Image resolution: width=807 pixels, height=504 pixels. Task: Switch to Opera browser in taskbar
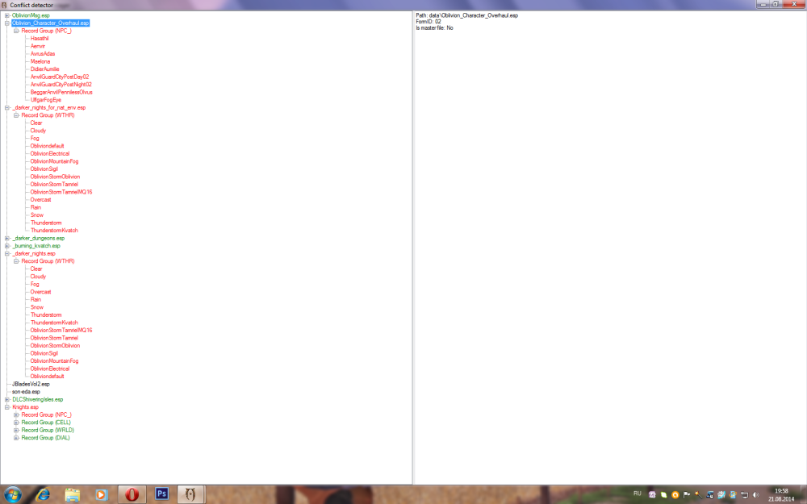coord(132,495)
